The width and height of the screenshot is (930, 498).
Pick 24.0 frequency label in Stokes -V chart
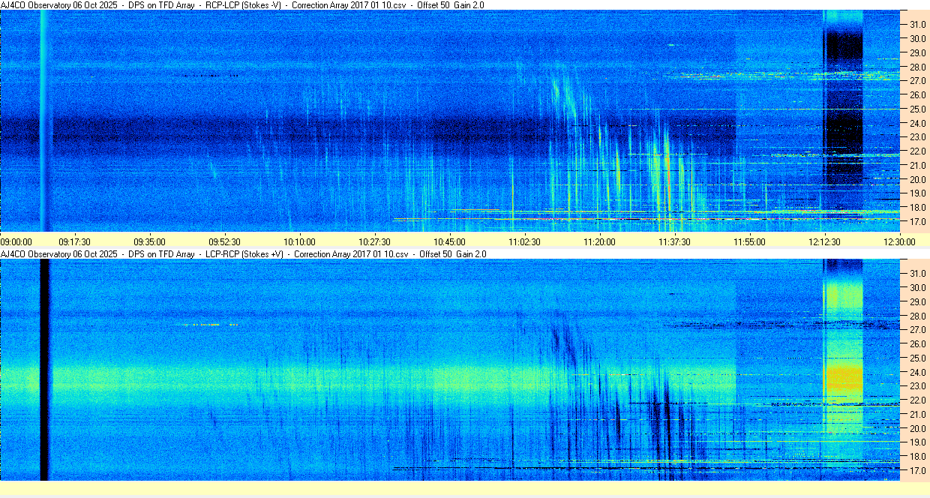tap(918, 123)
